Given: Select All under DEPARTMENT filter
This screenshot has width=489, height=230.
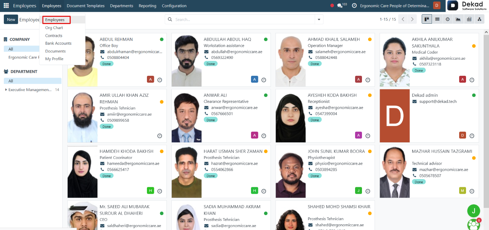Looking at the screenshot, I should click(x=33, y=81).
